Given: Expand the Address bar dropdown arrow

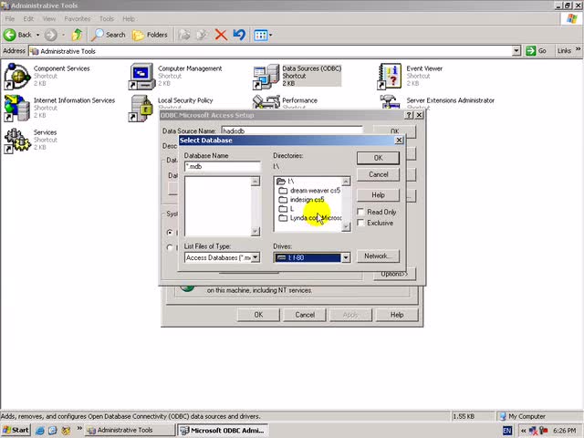Looking at the screenshot, I should click(516, 51).
